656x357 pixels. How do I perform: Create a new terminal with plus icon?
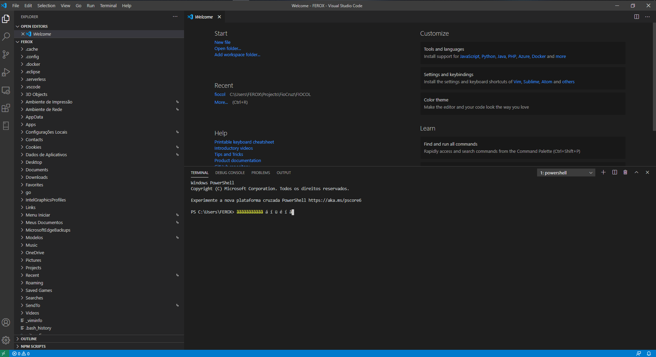point(603,172)
